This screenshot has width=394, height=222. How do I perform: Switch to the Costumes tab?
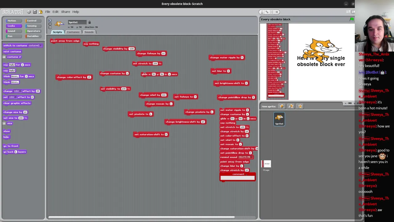(x=73, y=32)
